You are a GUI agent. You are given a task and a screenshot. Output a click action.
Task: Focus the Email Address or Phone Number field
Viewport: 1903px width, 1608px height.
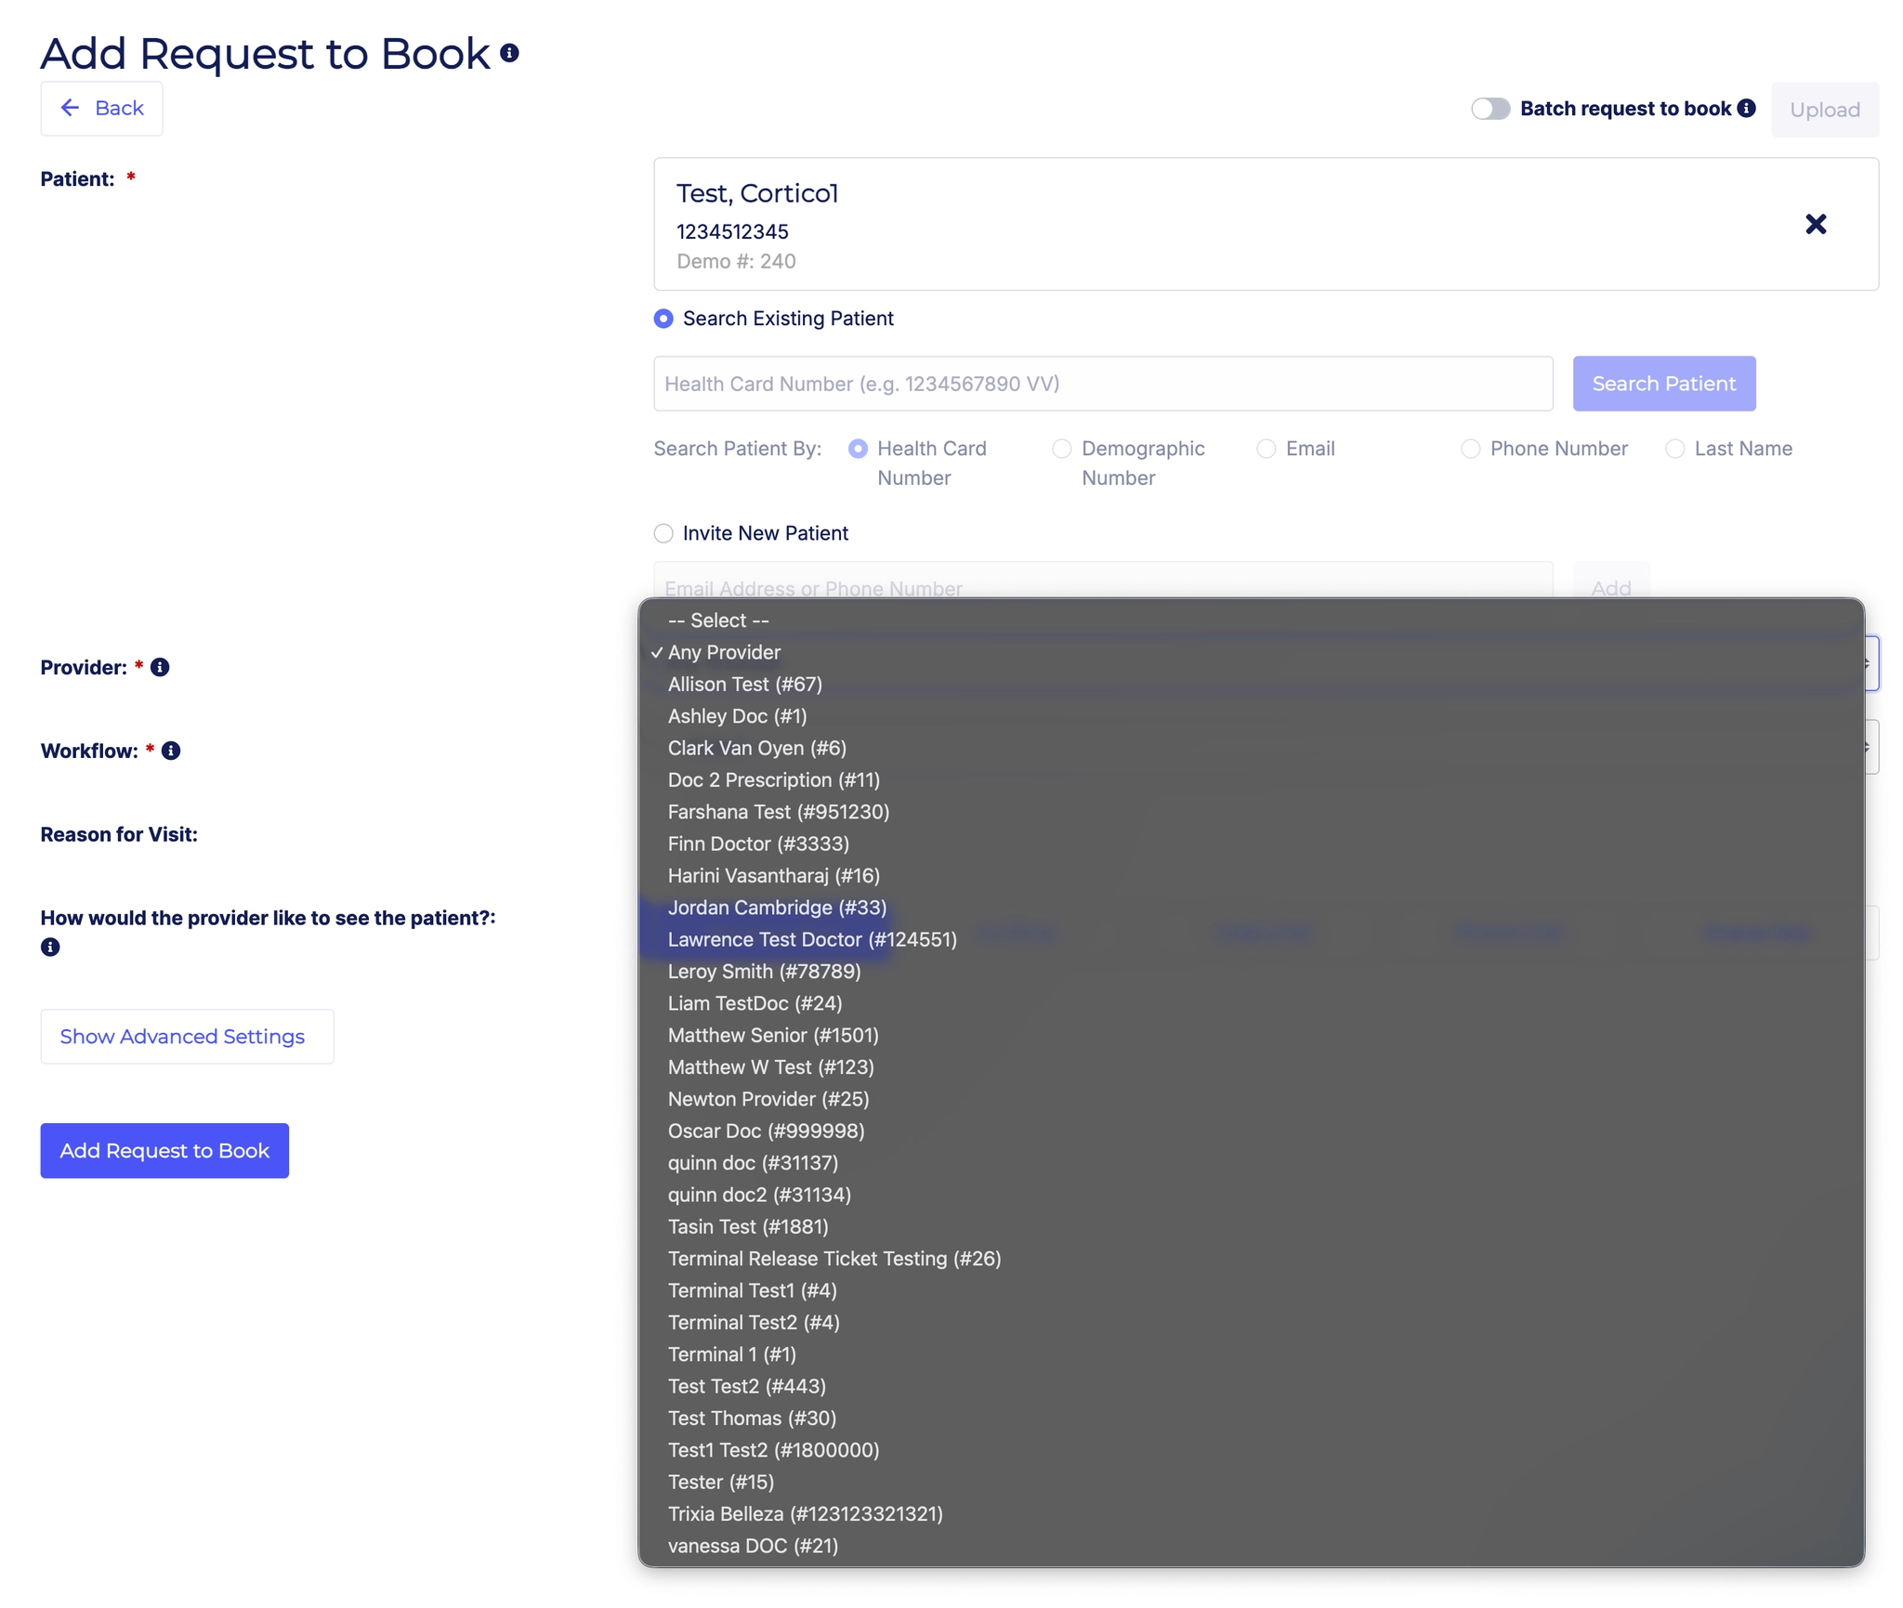tap(1103, 582)
